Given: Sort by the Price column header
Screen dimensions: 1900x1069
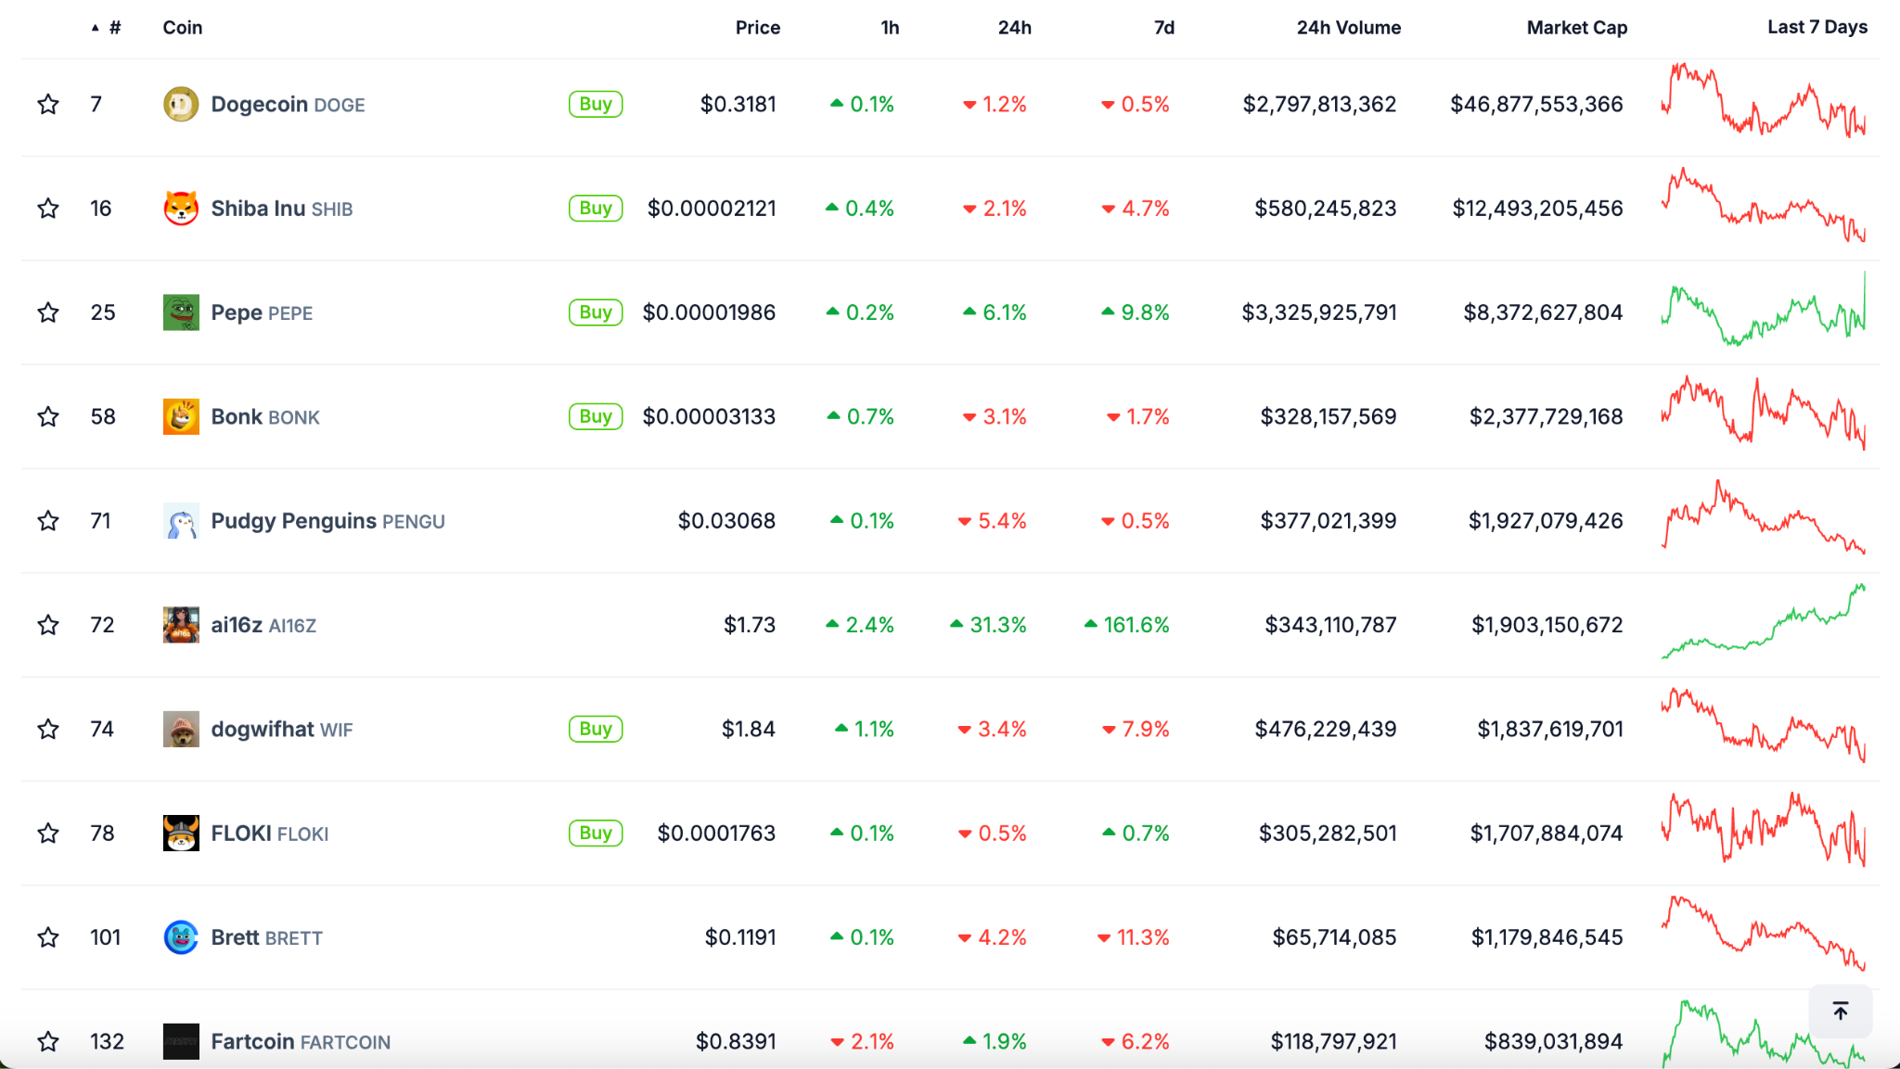Looking at the screenshot, I should (x=758, y=28).
